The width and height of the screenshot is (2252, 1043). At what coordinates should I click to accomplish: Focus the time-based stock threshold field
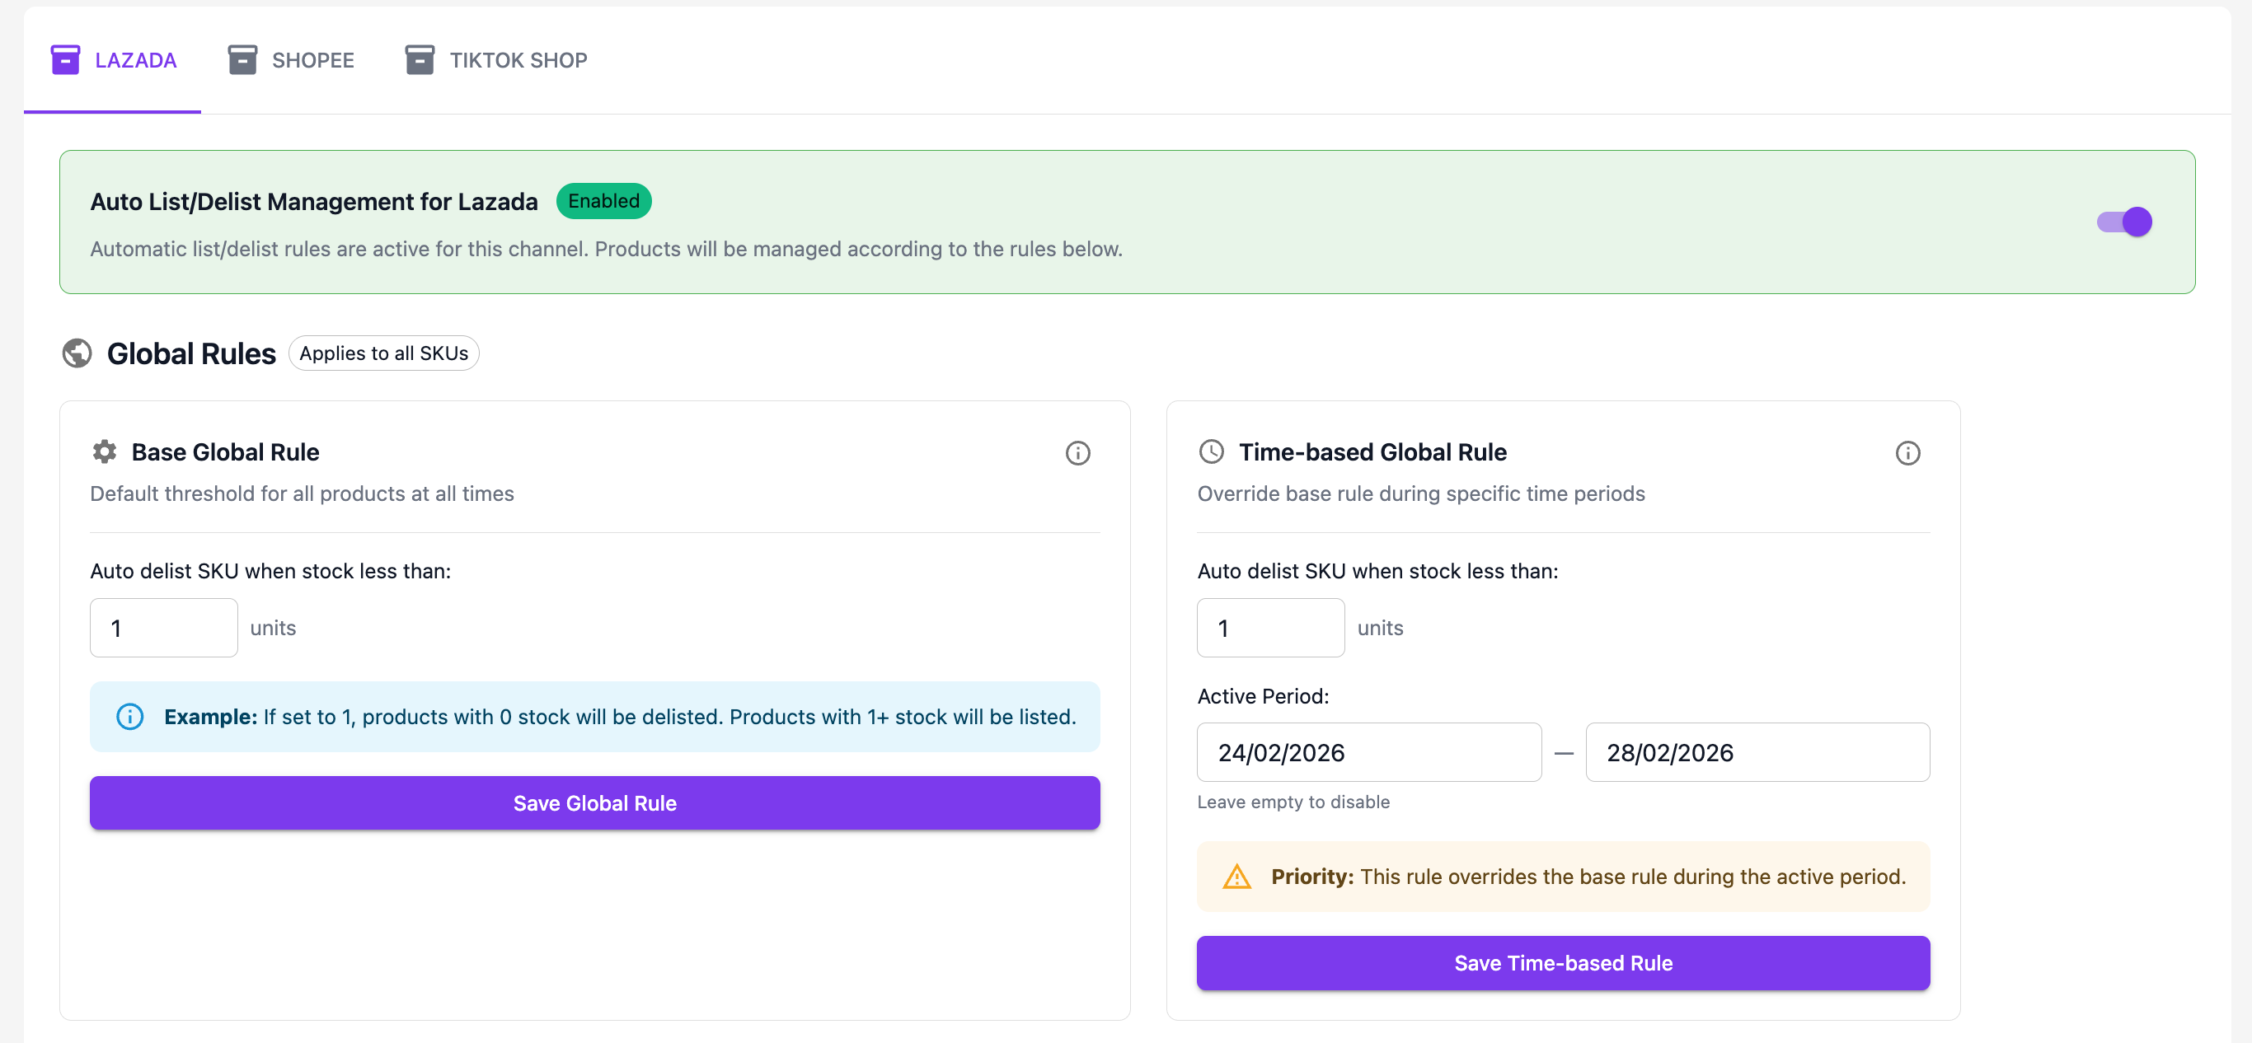point(1269,627)
